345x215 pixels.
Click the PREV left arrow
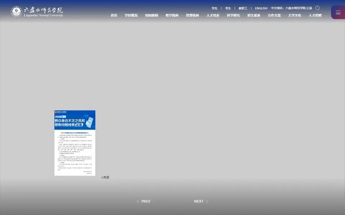point(138,201)
